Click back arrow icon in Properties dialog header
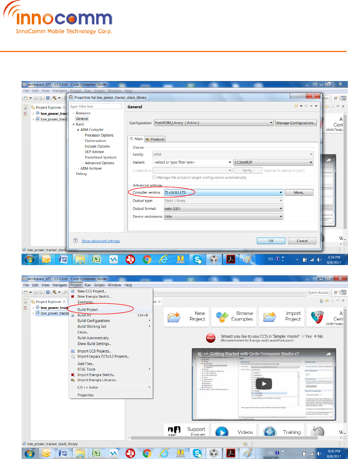Image resolution: width=348 pixels, height=459 pixels. tap(296, 106)
